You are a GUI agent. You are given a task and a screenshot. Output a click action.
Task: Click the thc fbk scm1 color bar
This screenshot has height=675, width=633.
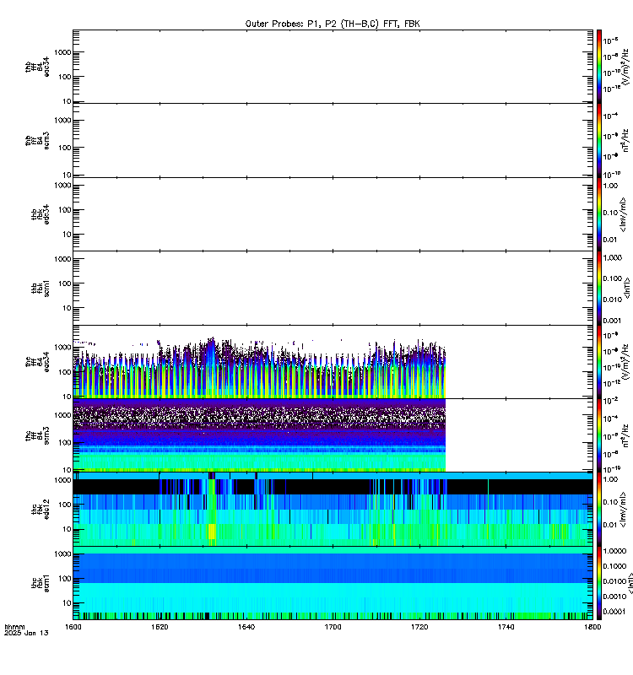[x=599, y=583]
